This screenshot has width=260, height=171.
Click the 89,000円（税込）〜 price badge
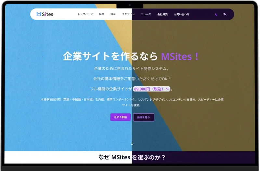[x=151, y=89]
